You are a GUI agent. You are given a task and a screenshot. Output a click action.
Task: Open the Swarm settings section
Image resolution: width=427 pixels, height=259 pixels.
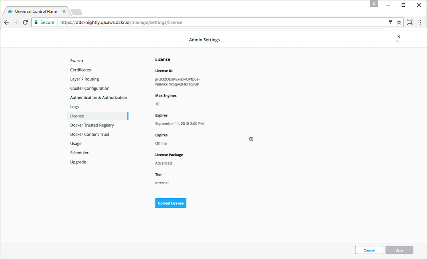coord(76,61)
